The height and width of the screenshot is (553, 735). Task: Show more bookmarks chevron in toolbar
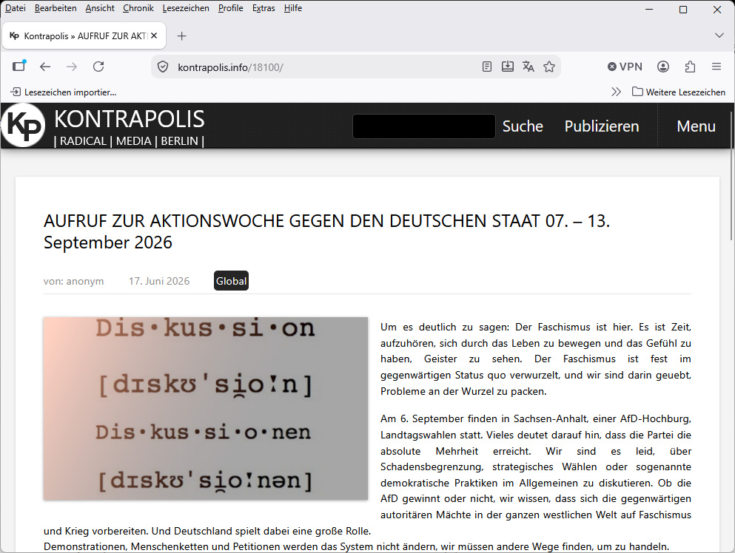[x=616, y=92]
